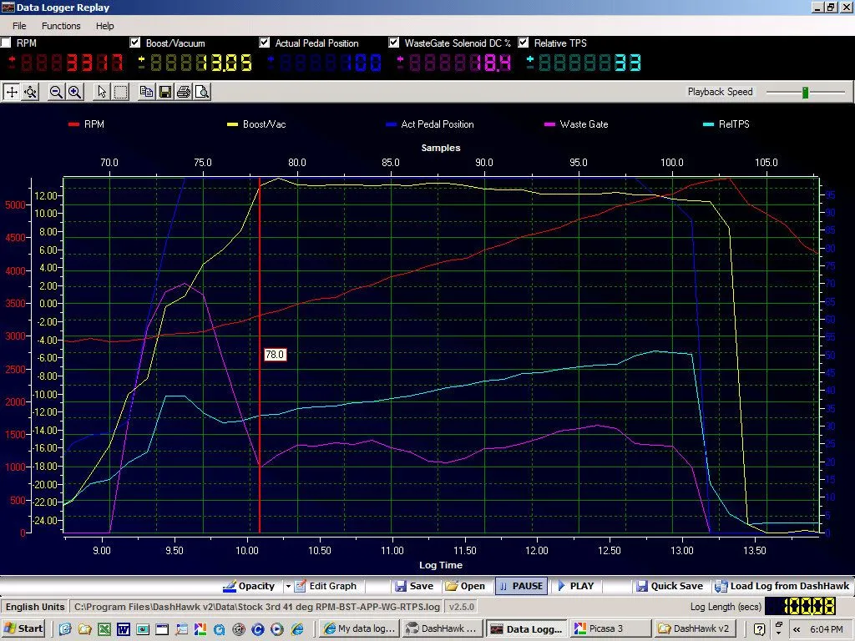
Task: Uncheck the Boost/Vacuum checkbox
Action: [x=135, y=43]
